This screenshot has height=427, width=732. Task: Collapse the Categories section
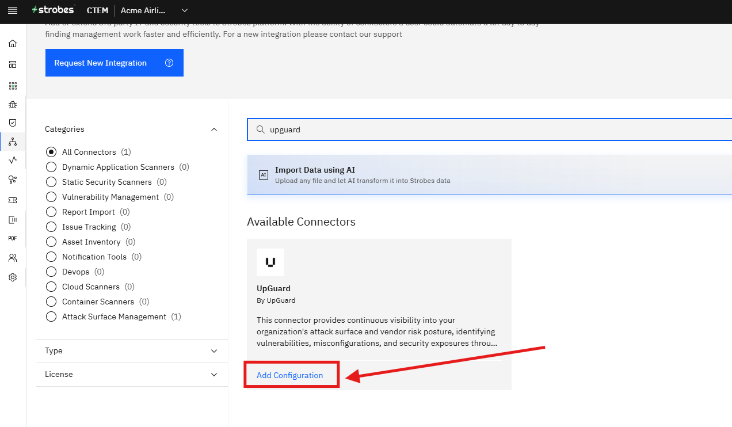[214, 129]
